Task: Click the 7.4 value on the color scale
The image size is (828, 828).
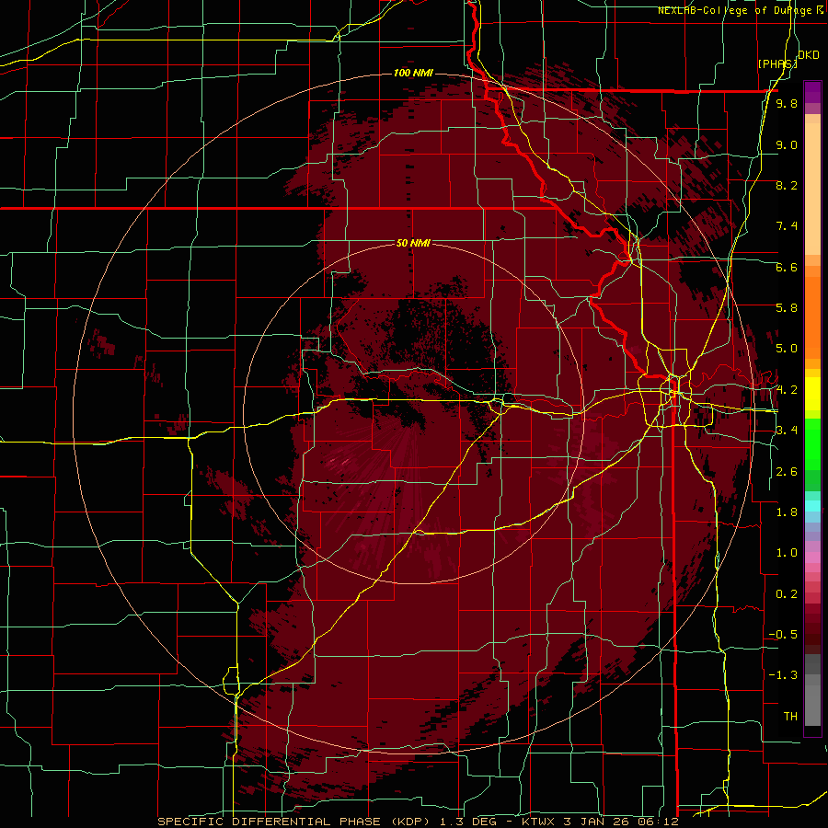Action: (x=787, y=226)
